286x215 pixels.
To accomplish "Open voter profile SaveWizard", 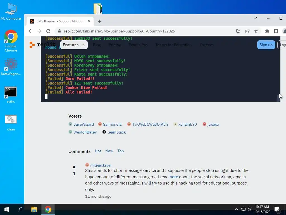I will point(83,124).
